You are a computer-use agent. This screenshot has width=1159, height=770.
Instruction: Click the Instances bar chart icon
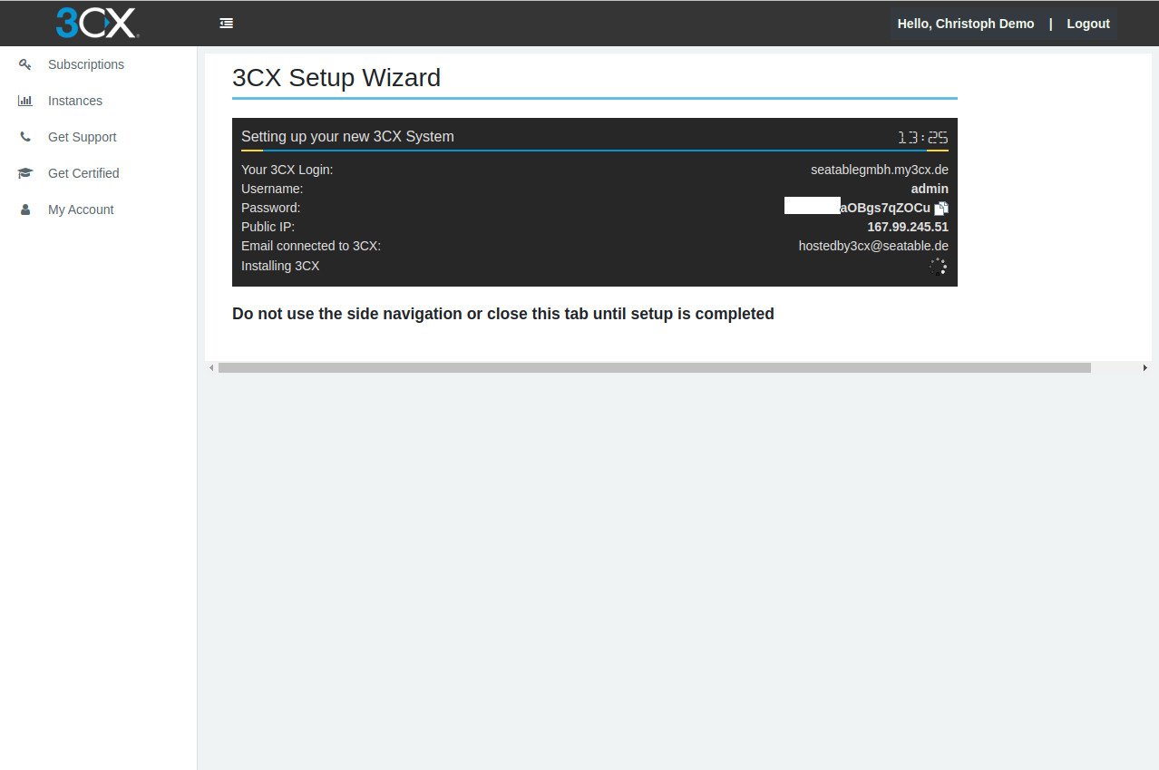point(25,101)
